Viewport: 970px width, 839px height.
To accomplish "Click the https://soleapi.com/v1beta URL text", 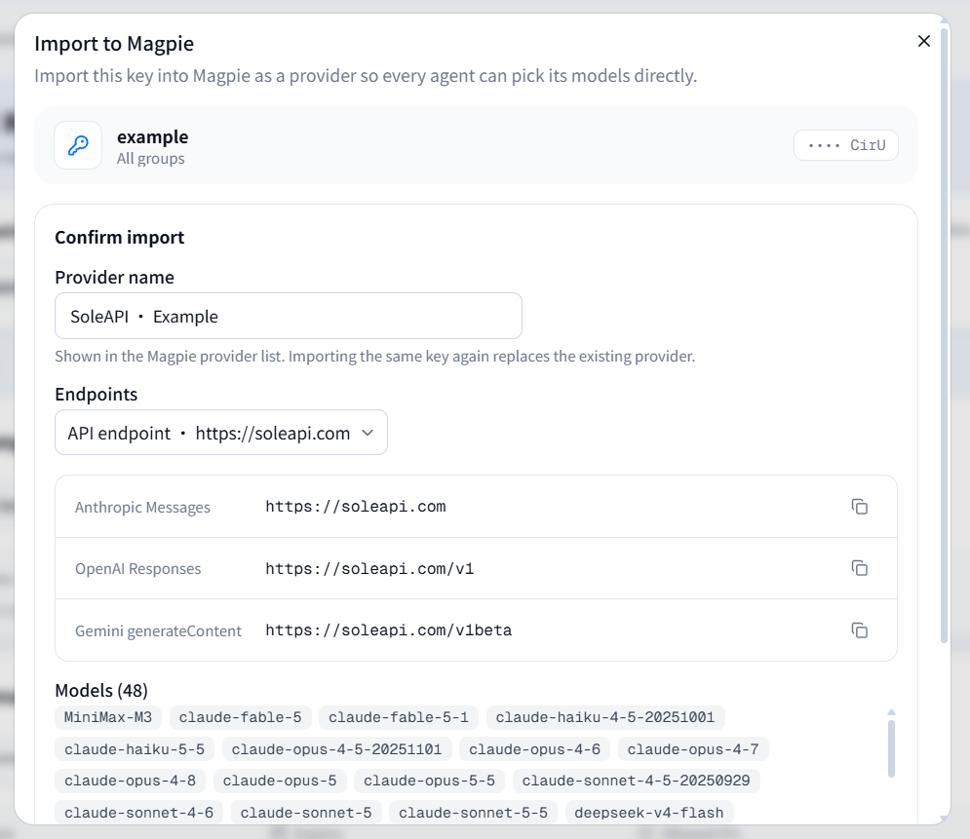I will (x=389, y=630).
